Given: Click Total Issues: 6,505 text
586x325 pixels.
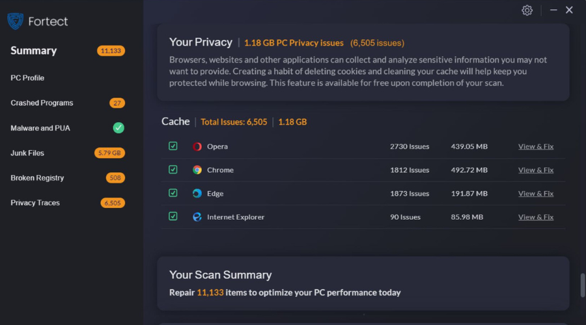Looking at the screenshot, I should coord(234,122).
